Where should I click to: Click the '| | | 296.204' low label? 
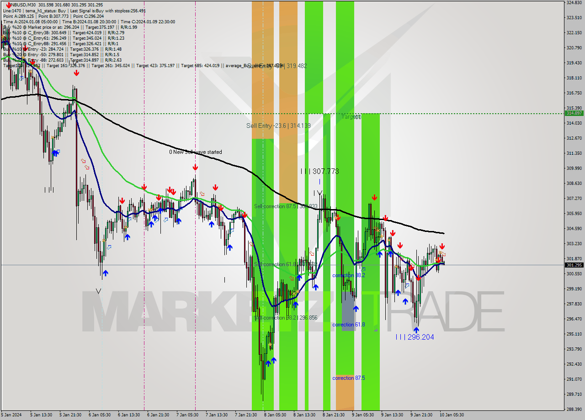[x=415, y=337]
